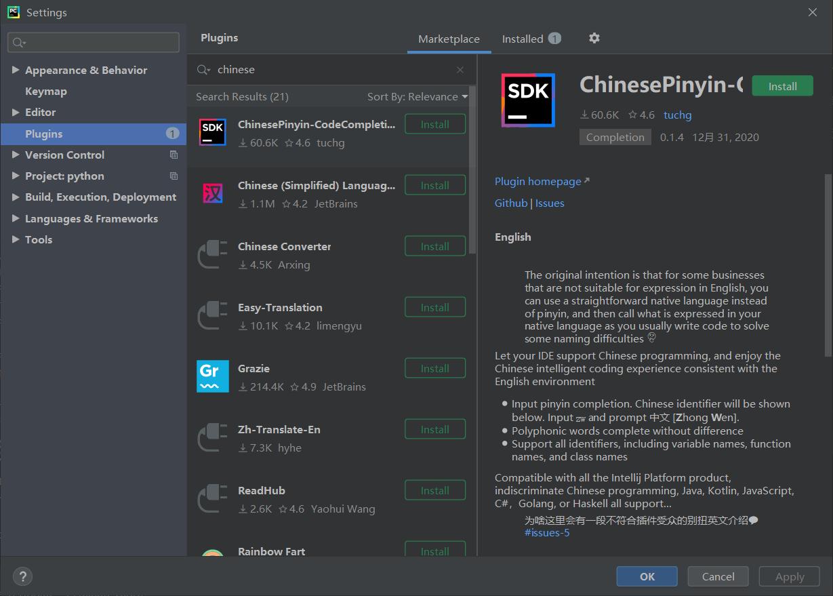Open the Github link
This screenshot has width=833, height=596.
[x=511, y=203]
